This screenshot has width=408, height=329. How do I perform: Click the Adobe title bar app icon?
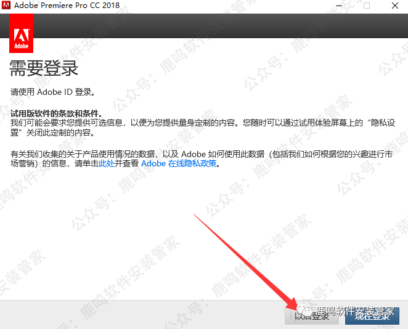click(x=6, y=5)
